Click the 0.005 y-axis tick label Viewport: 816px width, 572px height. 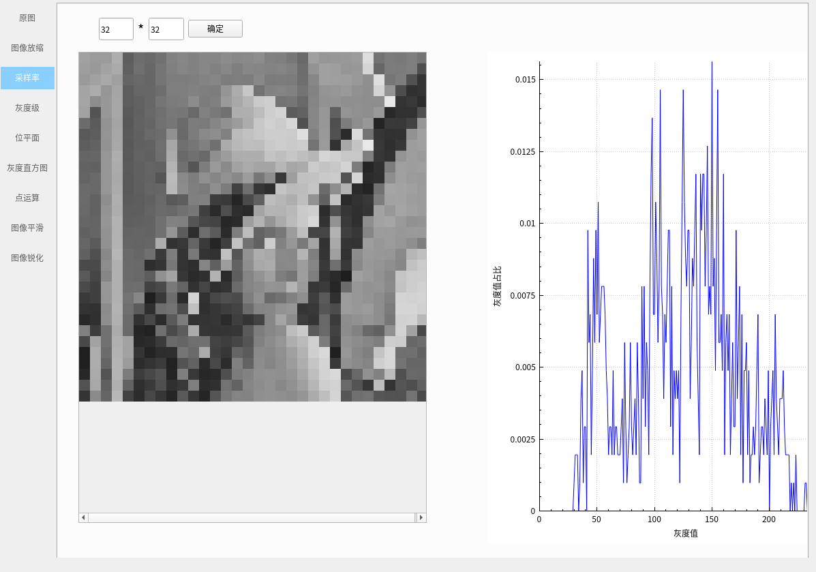[x=525, y=367]
